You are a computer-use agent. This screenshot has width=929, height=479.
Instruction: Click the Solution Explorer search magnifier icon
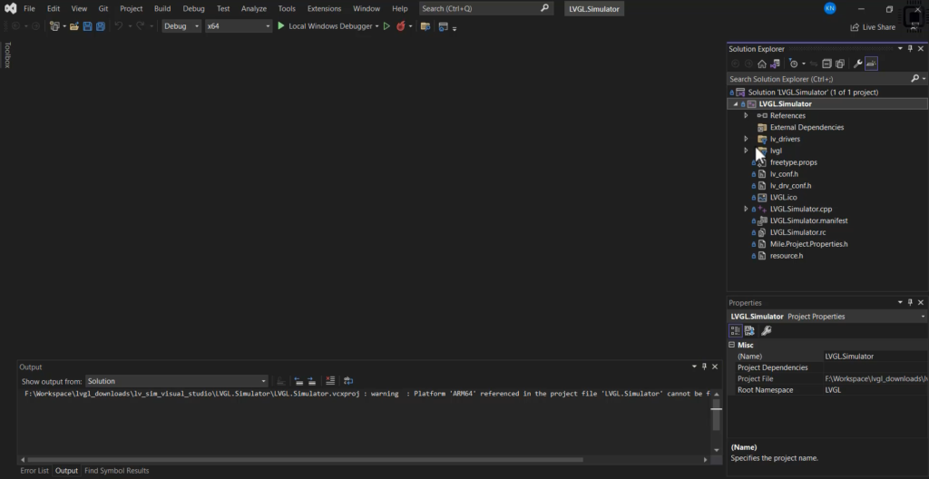(914, 78)
